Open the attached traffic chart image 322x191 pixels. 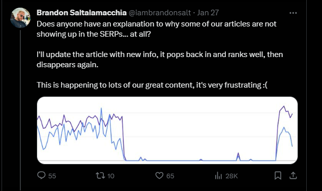167,130
